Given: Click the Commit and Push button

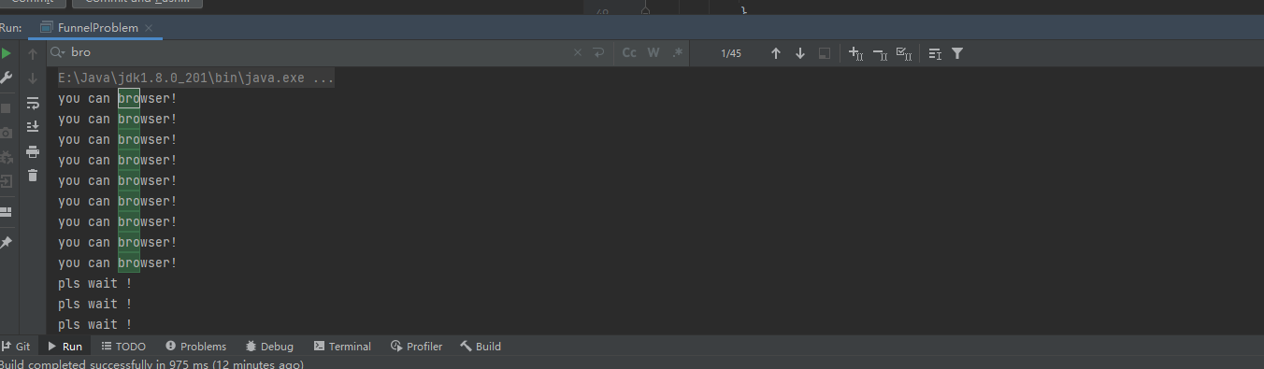Looking at the screenshot, I should (137, 3).
